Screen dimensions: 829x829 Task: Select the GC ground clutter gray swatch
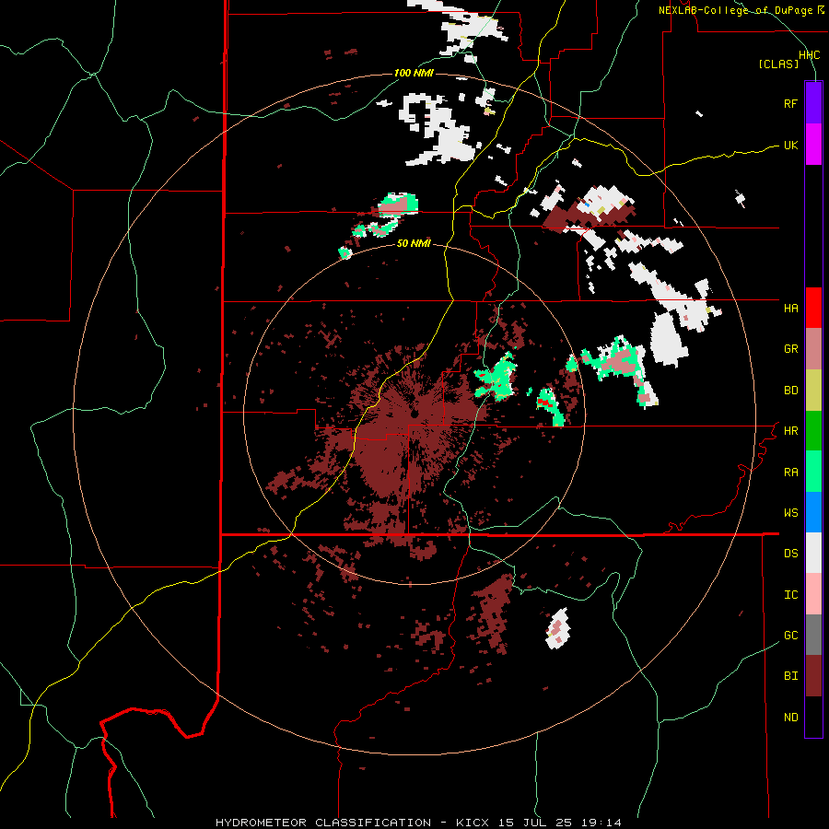coord(813,635)
